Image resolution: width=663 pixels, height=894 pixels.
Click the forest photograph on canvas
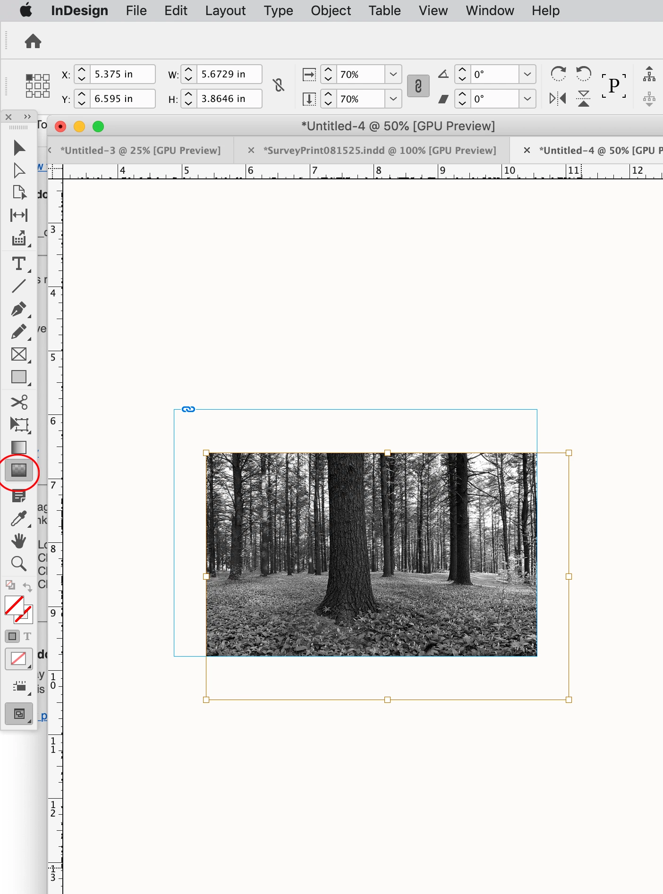372,554
